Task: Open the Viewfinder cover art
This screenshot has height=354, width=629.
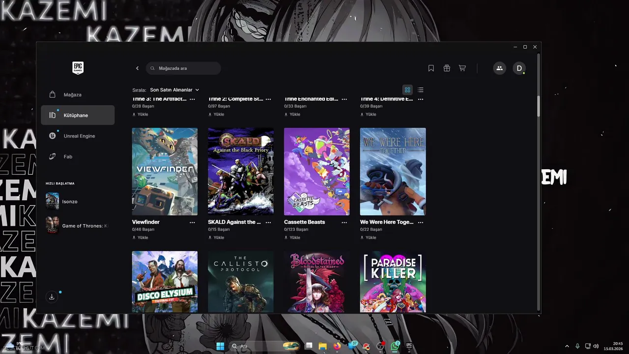Action: [x=165, y=172]
